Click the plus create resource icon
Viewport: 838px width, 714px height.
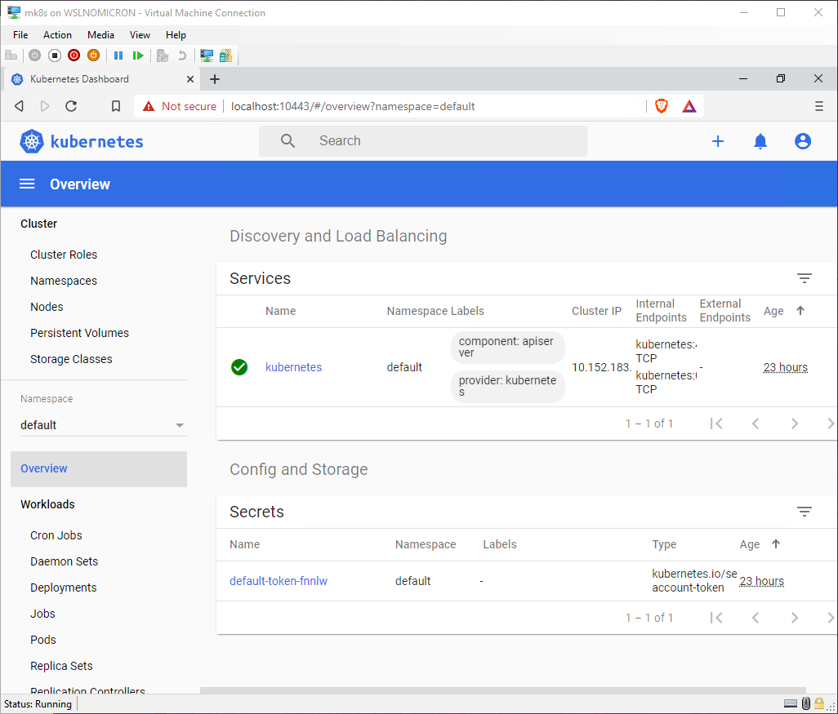pyautogui.click(x=718, y=141)
